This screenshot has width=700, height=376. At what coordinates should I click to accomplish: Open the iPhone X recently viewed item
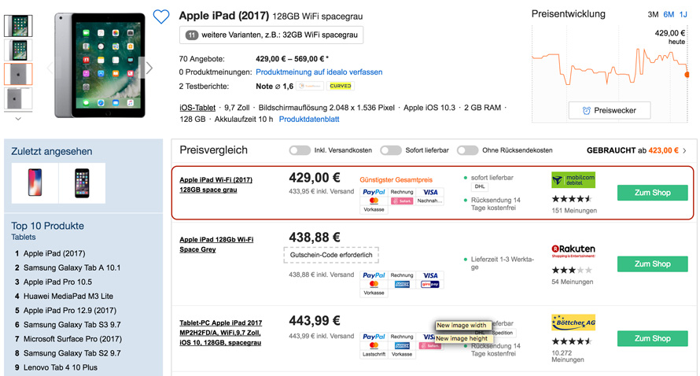click(35, 182)
